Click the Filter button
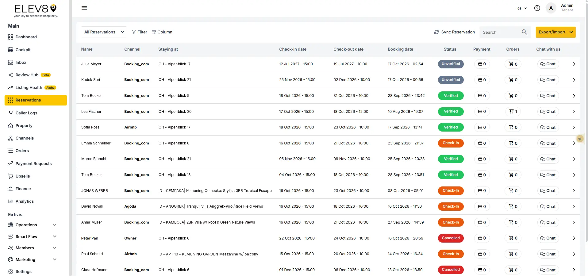Image resolution: width=588 pixels, height=276 pixels. tap(140, 32)
